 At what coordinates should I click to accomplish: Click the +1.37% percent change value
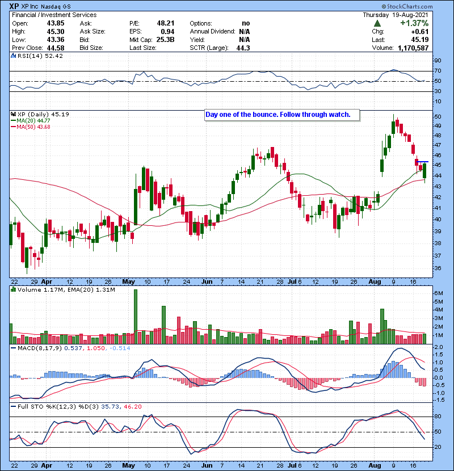point(414,23)
